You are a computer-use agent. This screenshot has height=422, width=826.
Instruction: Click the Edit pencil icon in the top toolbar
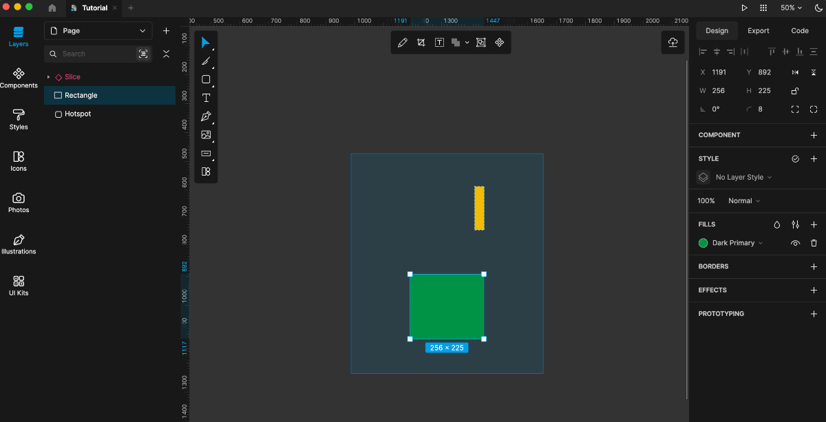click(403, 43)
